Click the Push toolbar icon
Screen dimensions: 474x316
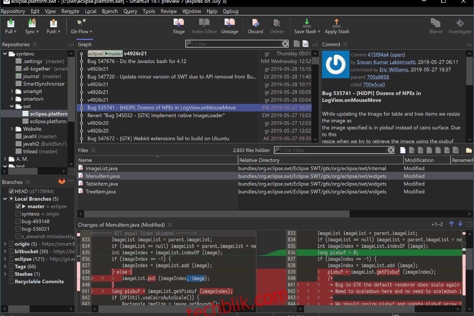[53, 23]
